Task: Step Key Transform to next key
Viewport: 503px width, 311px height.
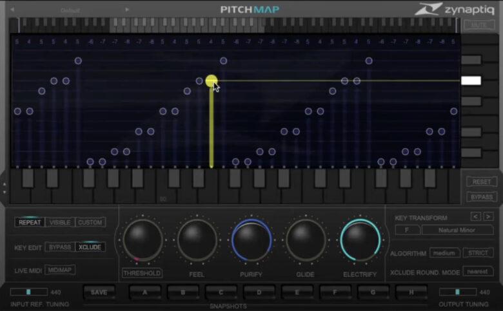Action: click(x=488, y=217)
